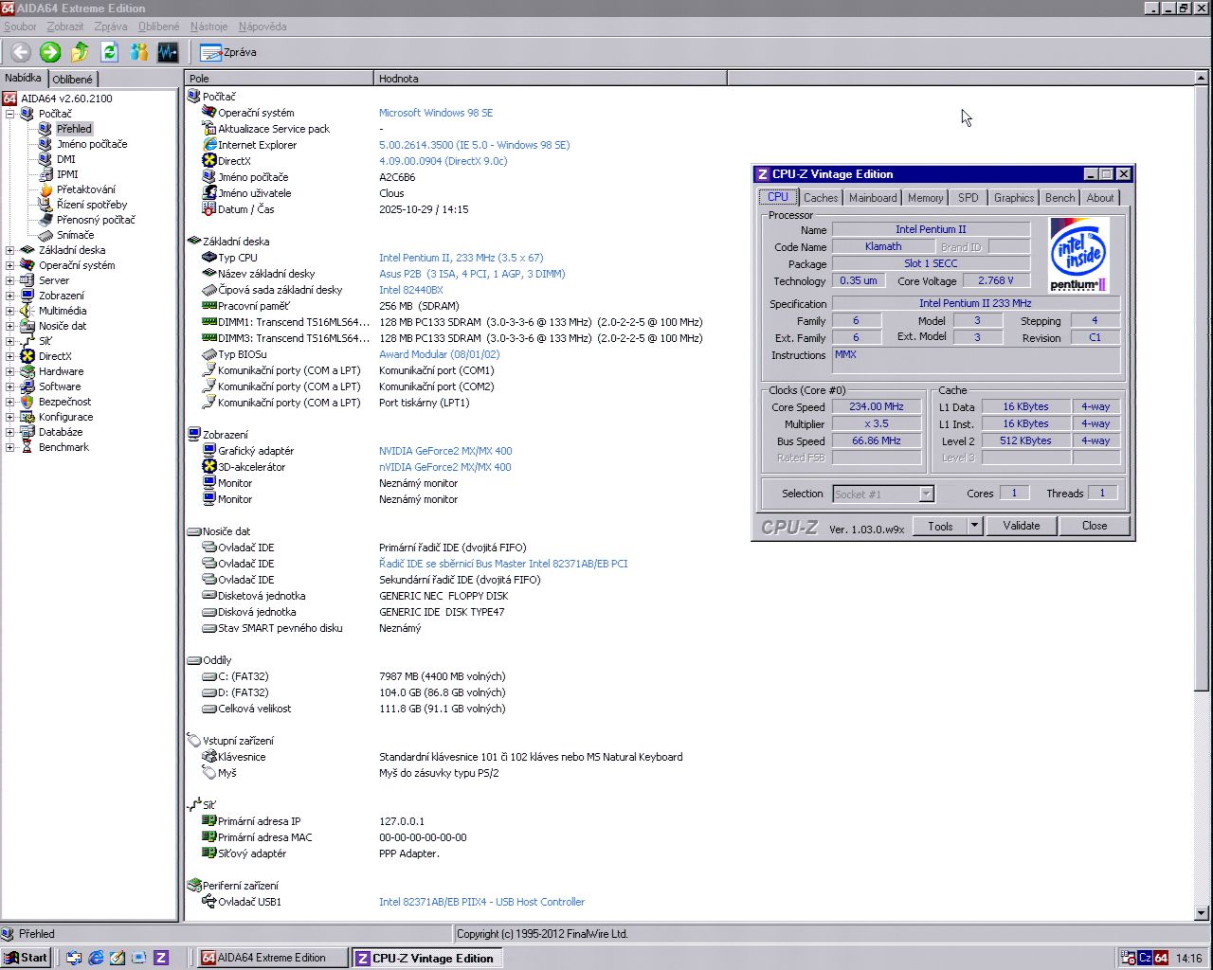Viewport: 1213px width, 970px height.
Task: Open the Tools dropdown arrow in CPU-Z
Action: tap(973, 526)
